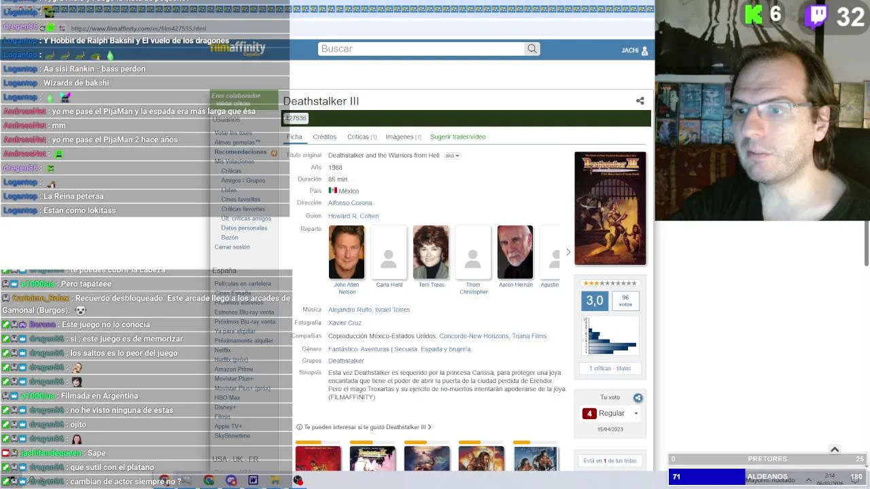Click the Espada y brujería topic link

click(445, 349)
